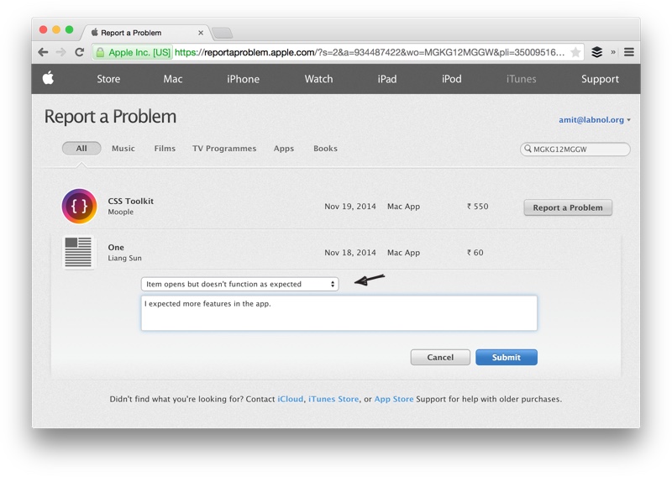Open the iTunes Store support link

coord(333,399)
